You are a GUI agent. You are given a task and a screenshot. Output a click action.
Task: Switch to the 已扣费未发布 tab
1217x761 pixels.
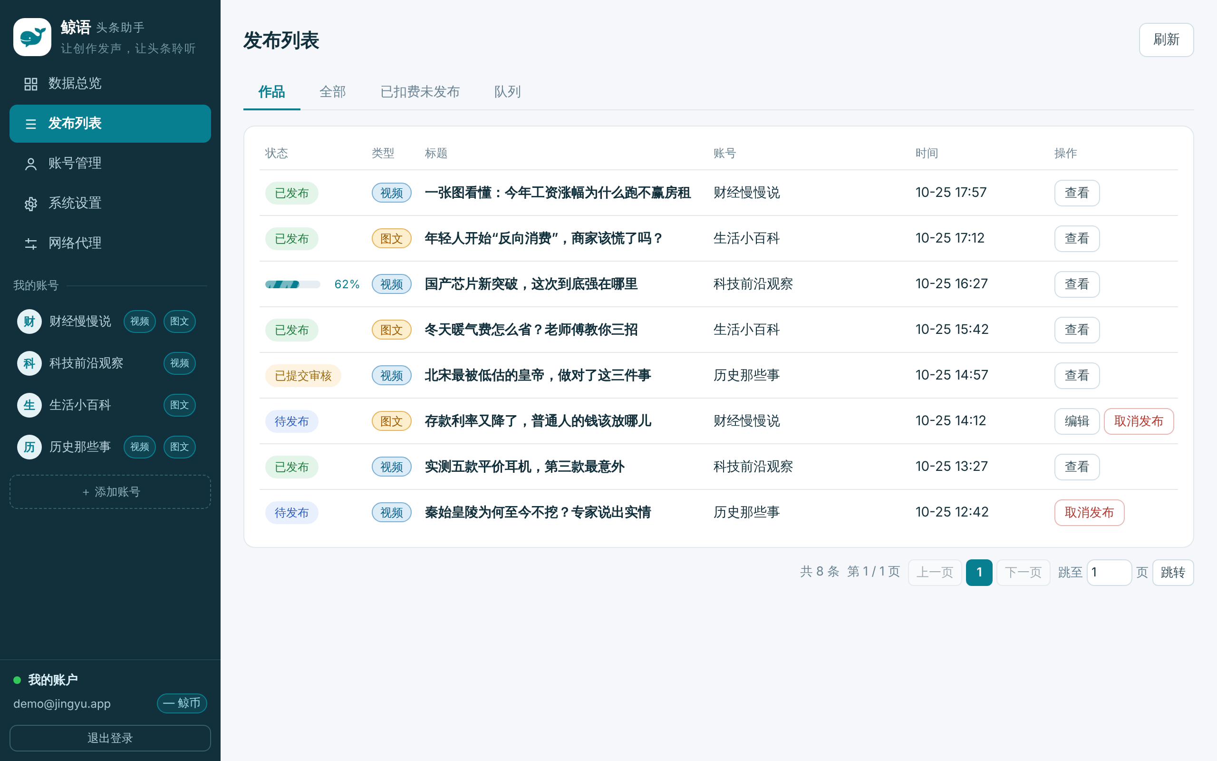click(420, 92)
